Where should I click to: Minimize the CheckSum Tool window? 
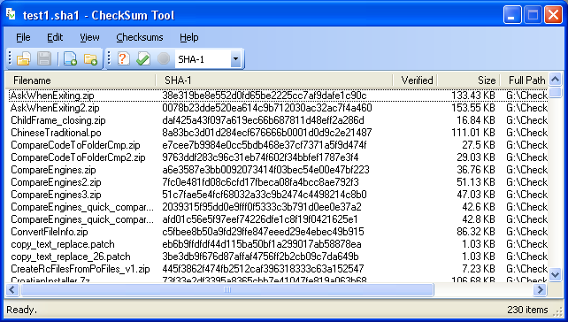[x=512, y=15]
